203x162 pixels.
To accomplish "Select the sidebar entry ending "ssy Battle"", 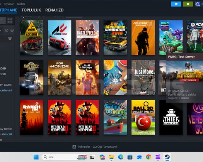I will [x=6, y=129].
